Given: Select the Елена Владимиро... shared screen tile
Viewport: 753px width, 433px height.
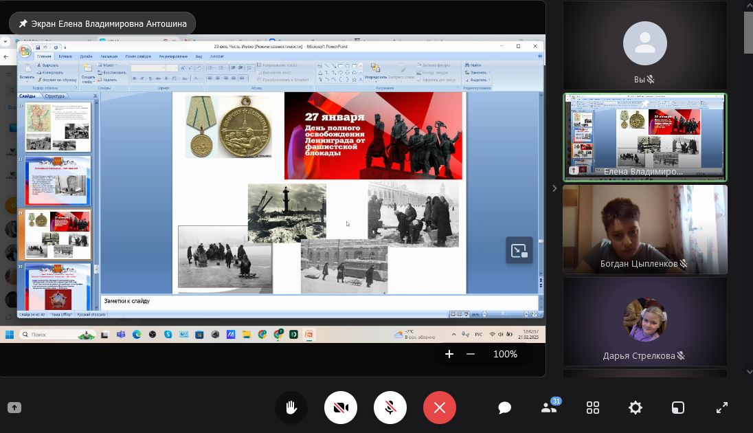Looking at the screenshot, I should tap(645, 137).
